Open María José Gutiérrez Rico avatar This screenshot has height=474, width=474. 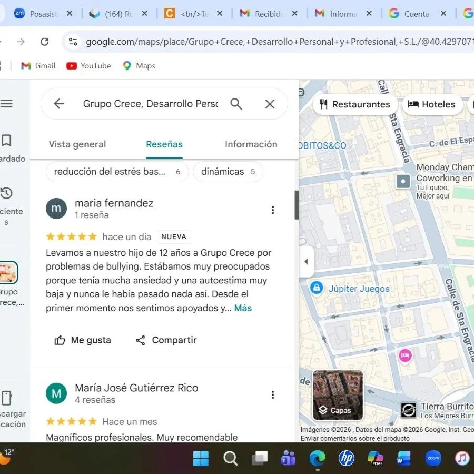56,393
